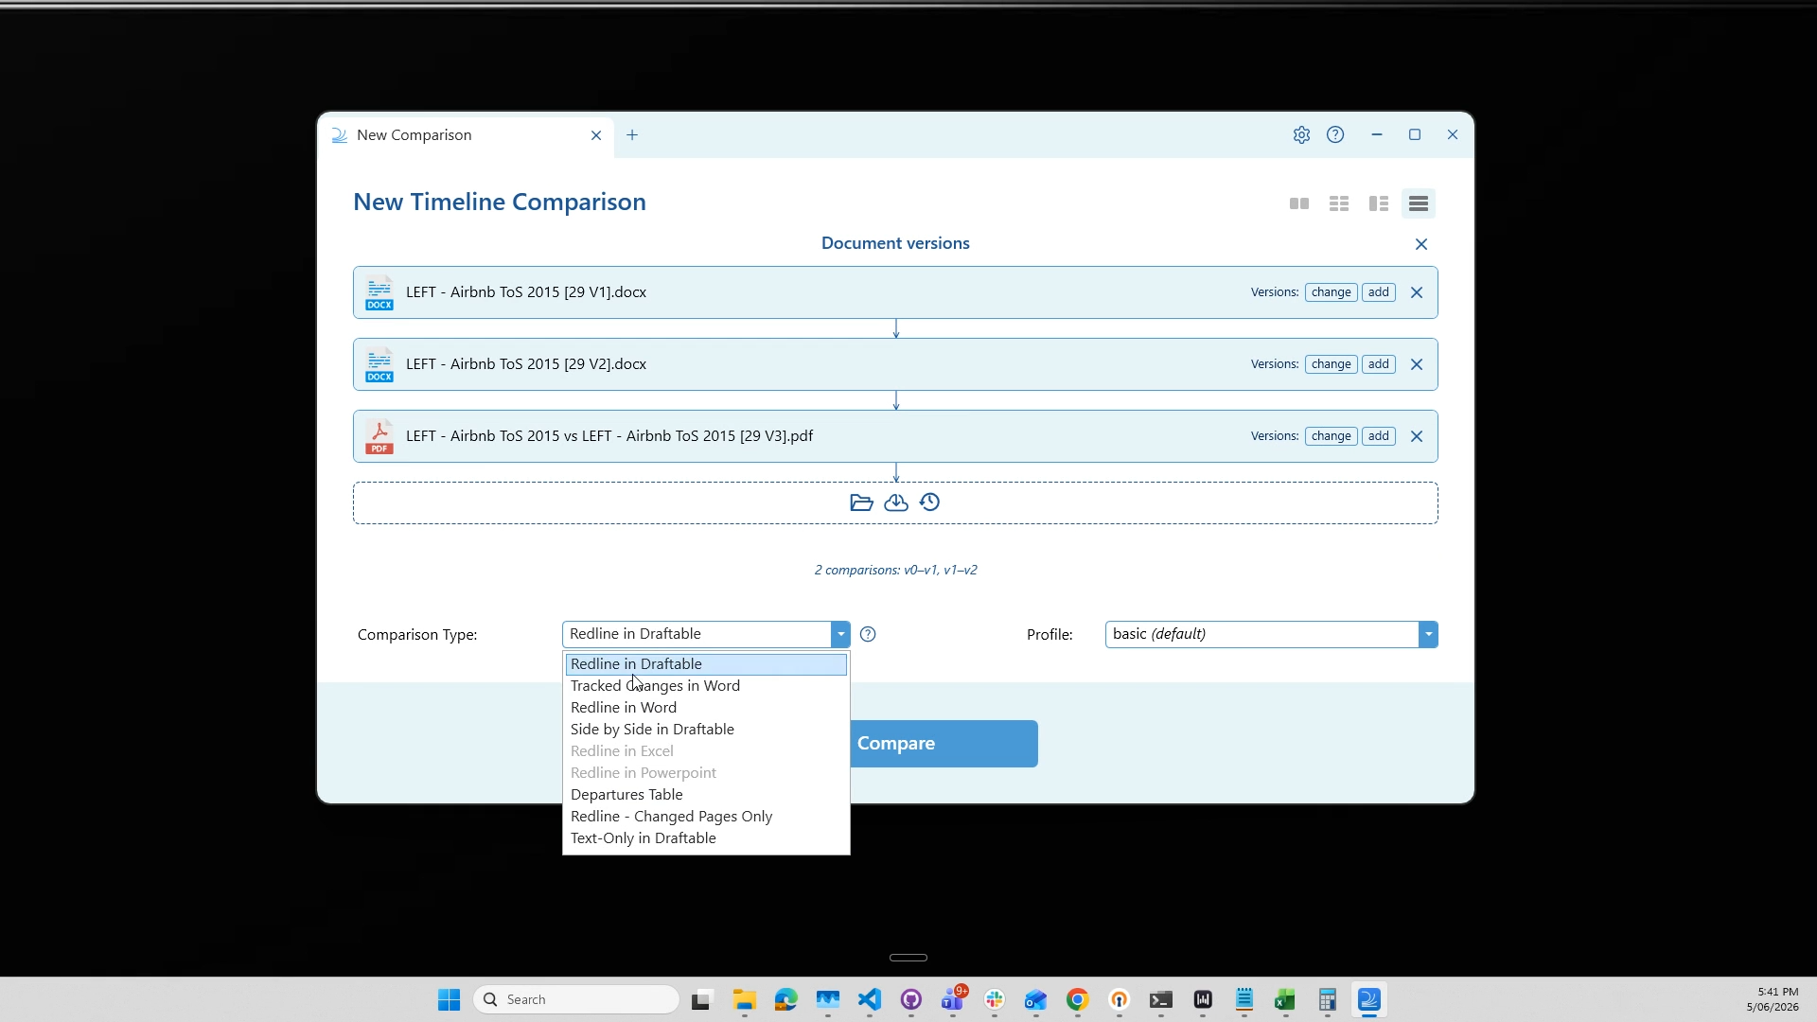Select the stacked timeline layout icon
The width and height of the screenshot is (1817, 1022).
pyautogui.click(x=1419, y=203)
